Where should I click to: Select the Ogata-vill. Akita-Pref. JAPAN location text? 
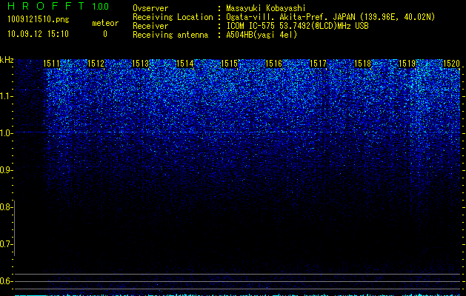point(330,17)
